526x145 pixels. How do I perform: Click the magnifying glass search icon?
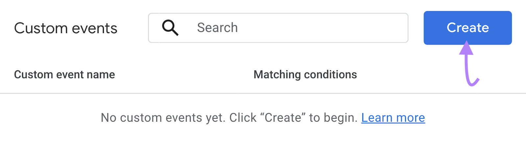point(170,28)
